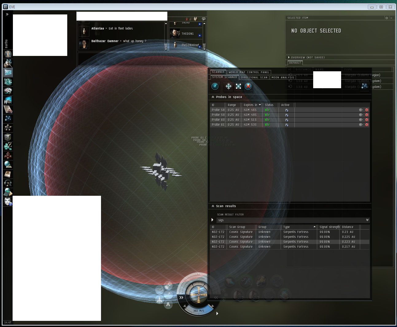397x327 pixels.
Task: Click the Analyze scan button
Action: pos(215,86)
